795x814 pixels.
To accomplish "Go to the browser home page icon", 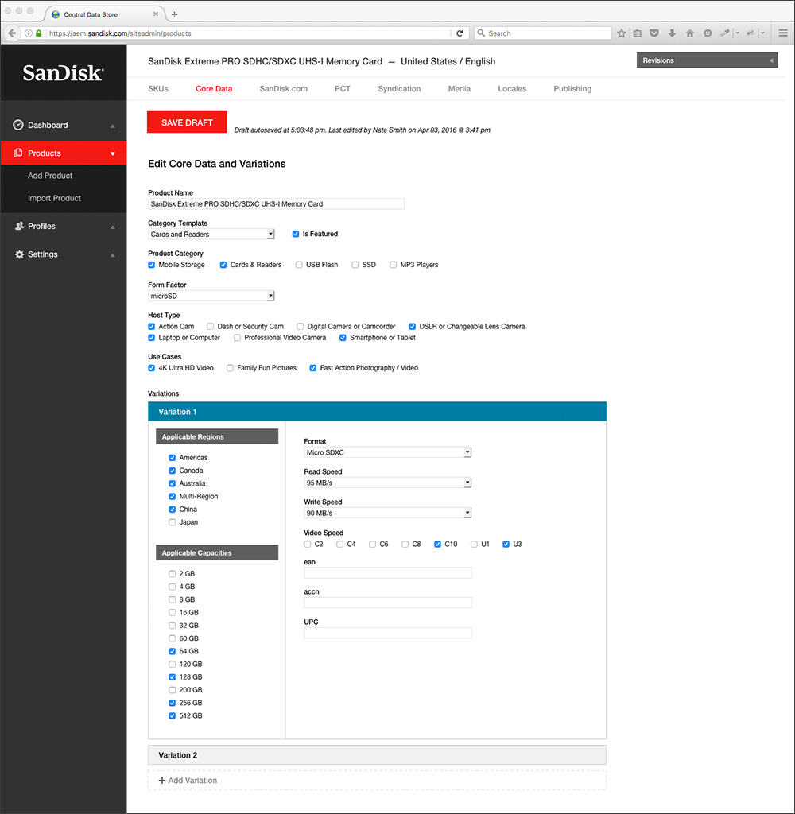I will coord(689,33).
